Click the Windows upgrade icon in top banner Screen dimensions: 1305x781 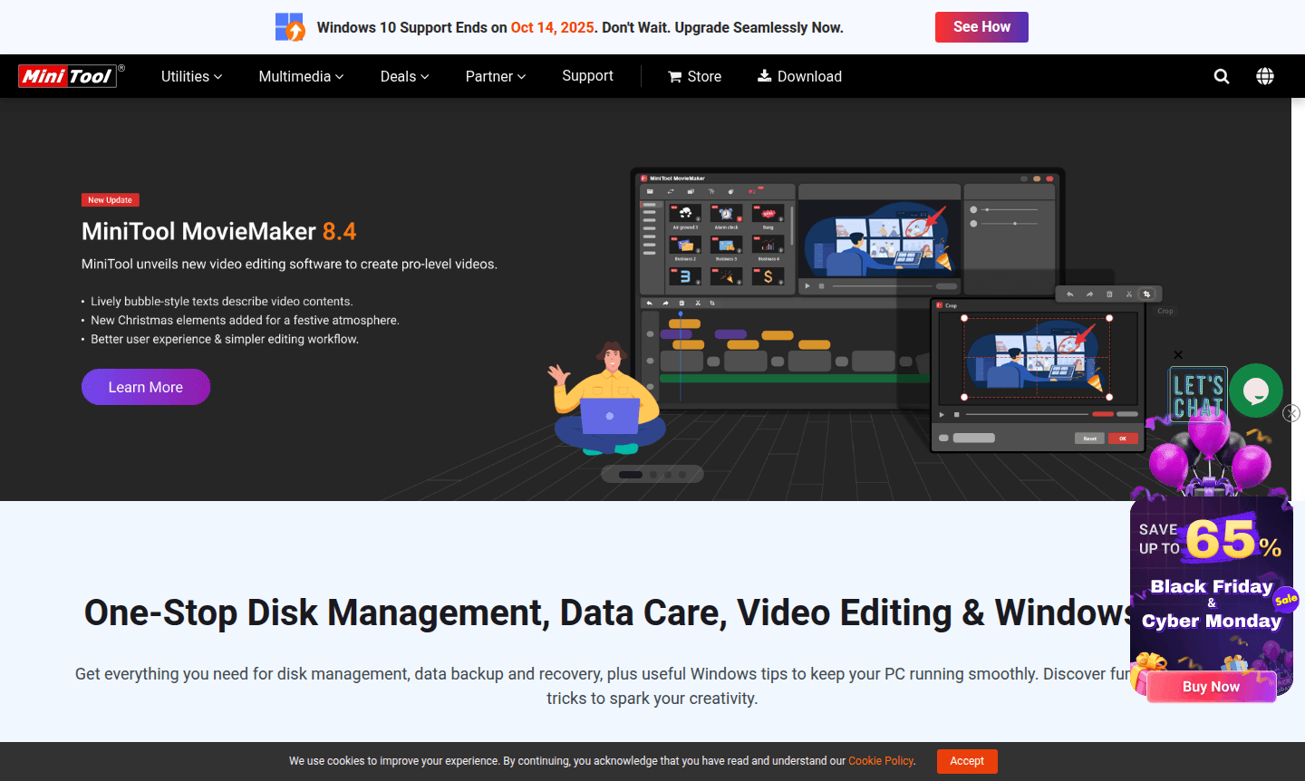[289, 26]
